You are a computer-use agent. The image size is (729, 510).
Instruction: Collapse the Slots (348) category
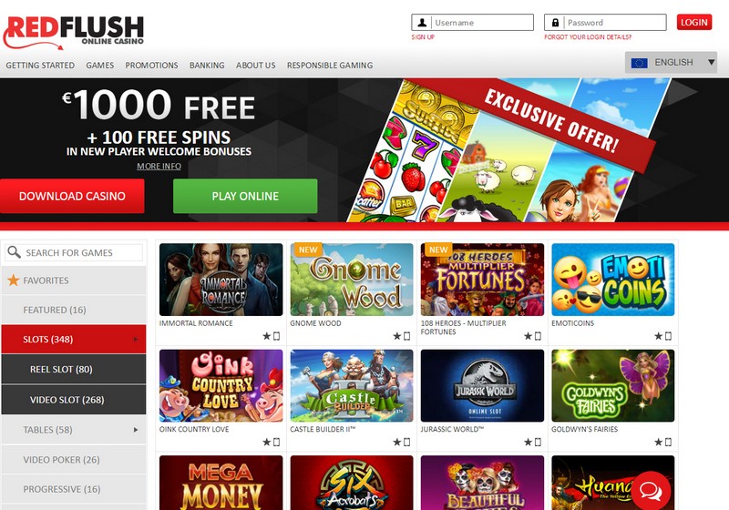point(74,339)
